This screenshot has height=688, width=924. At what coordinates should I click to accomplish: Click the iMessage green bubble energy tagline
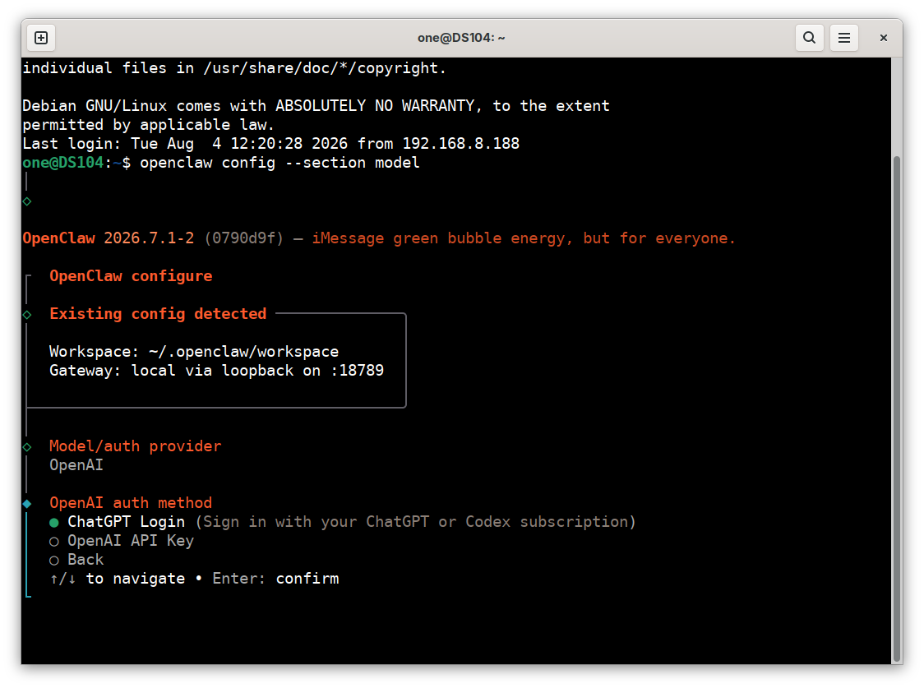click(524, 238)
